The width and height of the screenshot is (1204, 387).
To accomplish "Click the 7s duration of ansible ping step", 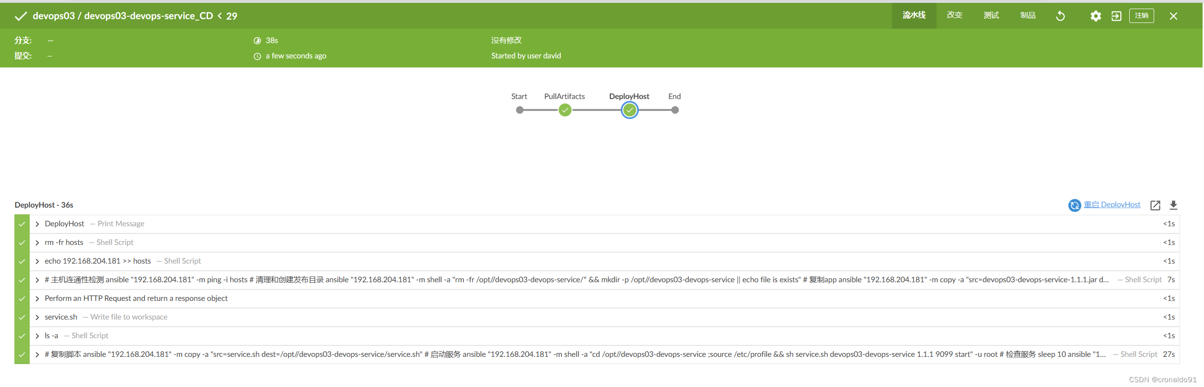I will (x=1171, y=280).
